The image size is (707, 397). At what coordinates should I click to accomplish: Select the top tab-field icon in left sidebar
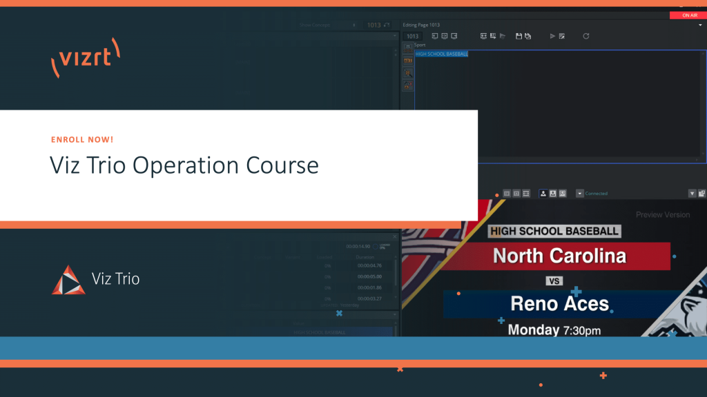408,48
